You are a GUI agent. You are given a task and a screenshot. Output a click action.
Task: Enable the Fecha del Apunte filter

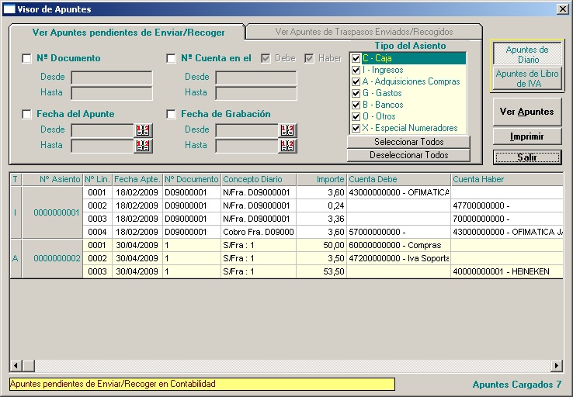tap(26, 114)
